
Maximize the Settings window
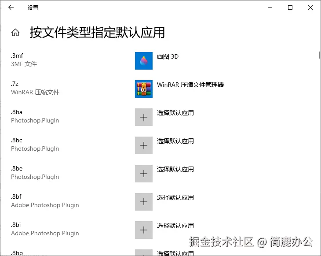point(290,7)
